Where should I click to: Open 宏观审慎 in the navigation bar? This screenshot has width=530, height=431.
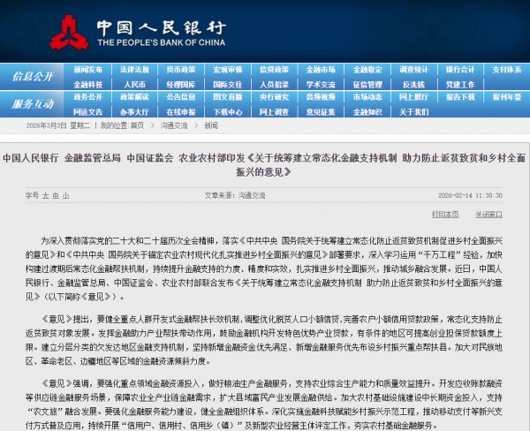click(x=228, y=70)
